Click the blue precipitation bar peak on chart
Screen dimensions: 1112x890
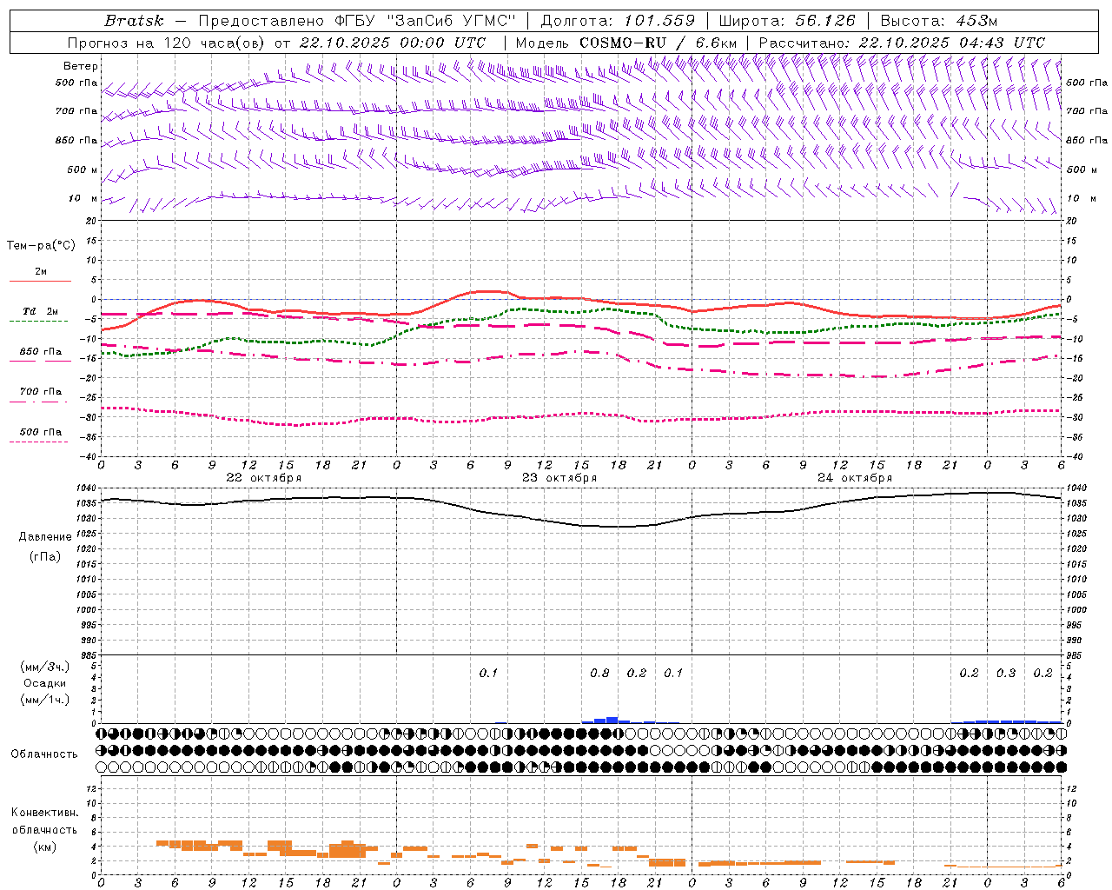[612, 720]
